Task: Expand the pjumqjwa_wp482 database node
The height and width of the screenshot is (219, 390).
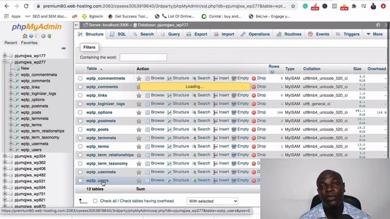Action: (x=5, y=175)
